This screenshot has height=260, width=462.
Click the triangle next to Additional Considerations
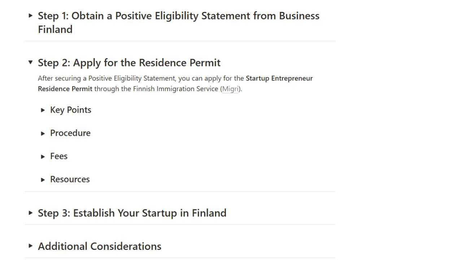(30, 246)
